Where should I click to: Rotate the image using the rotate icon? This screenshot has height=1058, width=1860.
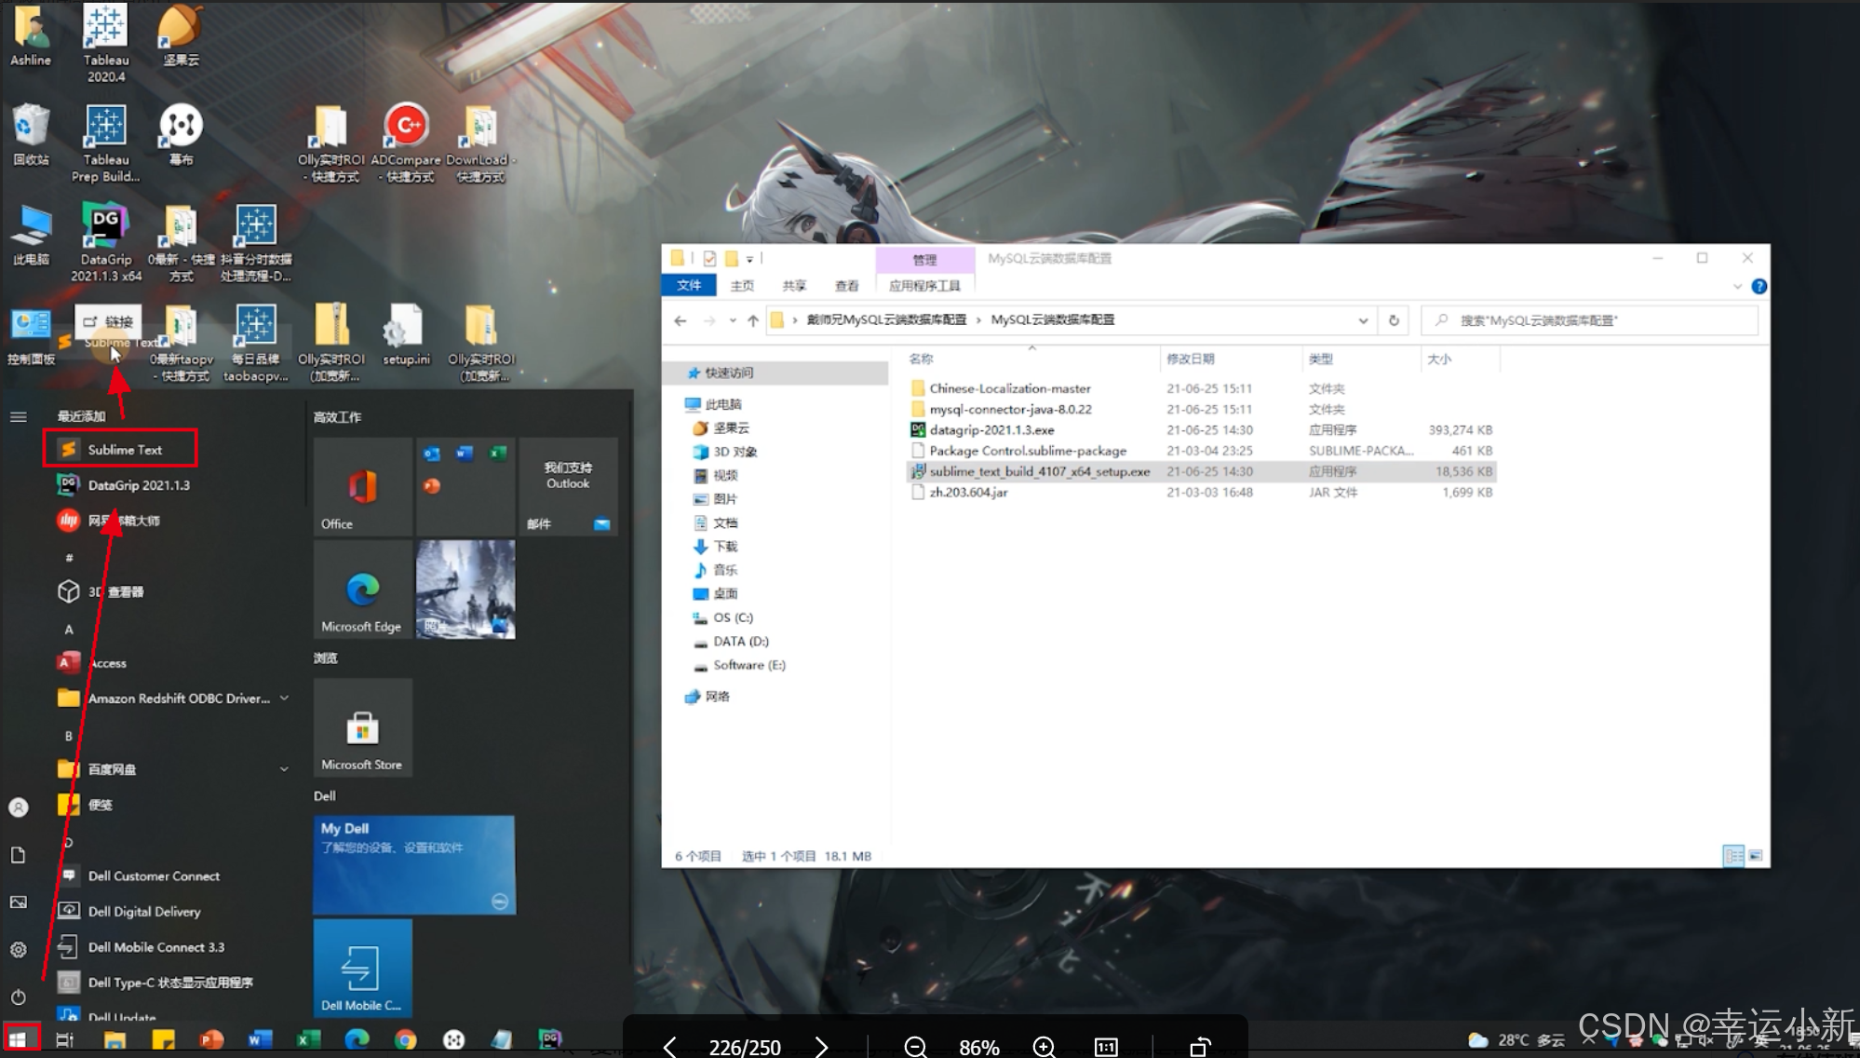point(1200,1047)
